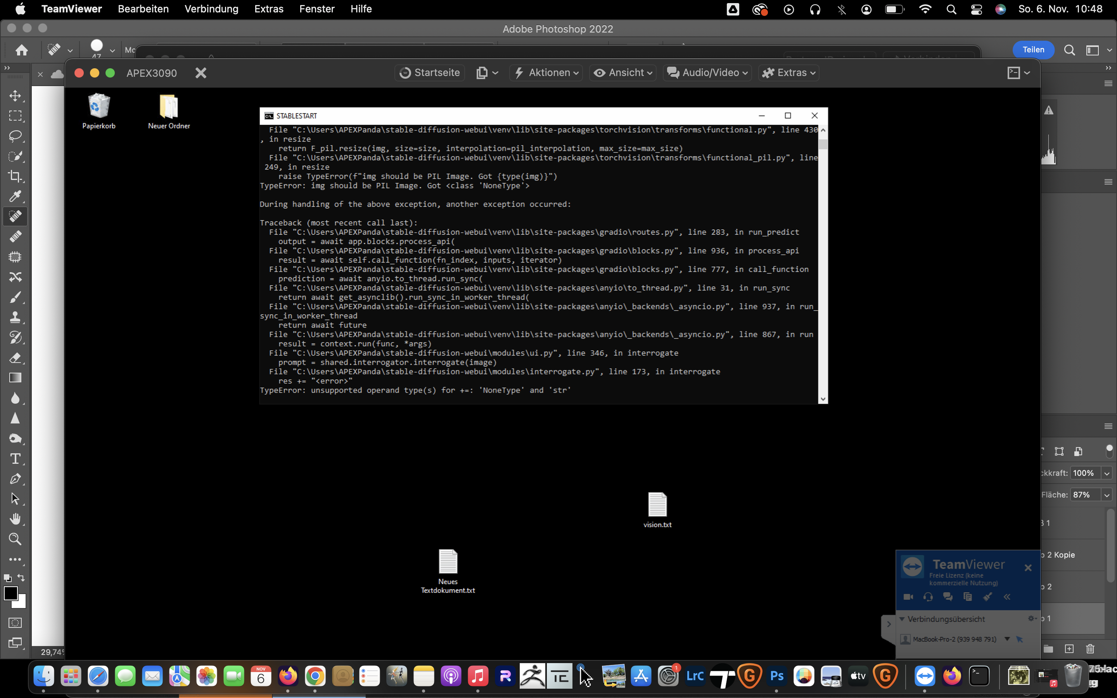The width and height of the screenshot is (1117, 698).
Task: Collapse the Verbindungsübersicht section
Action: pos(902,619)
